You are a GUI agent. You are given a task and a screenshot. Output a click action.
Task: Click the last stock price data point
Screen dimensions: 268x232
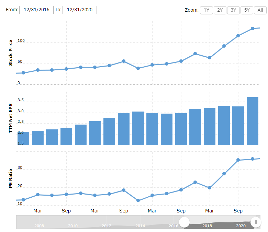(x=253, y=28)
